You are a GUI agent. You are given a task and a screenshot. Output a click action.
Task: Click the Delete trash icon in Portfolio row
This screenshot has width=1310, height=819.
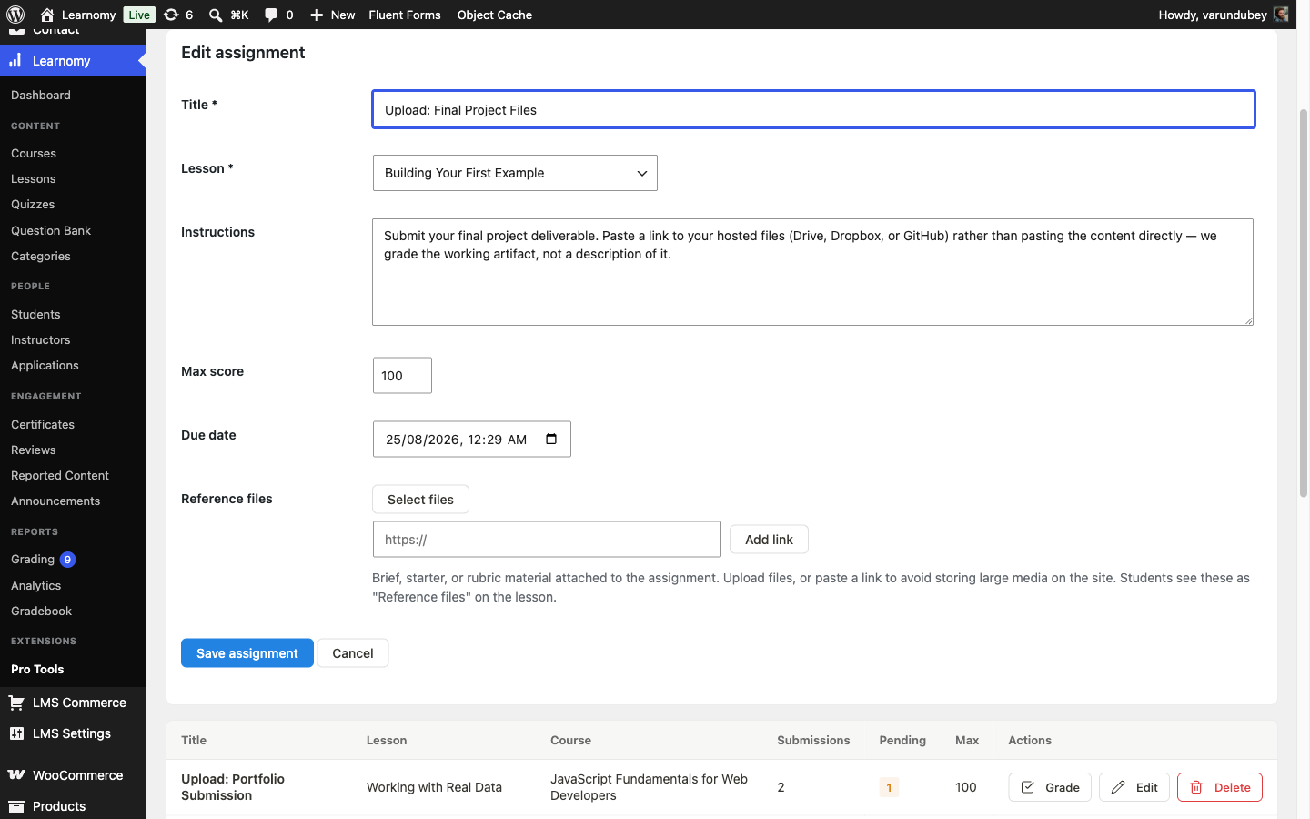(x=1196, y=787)
